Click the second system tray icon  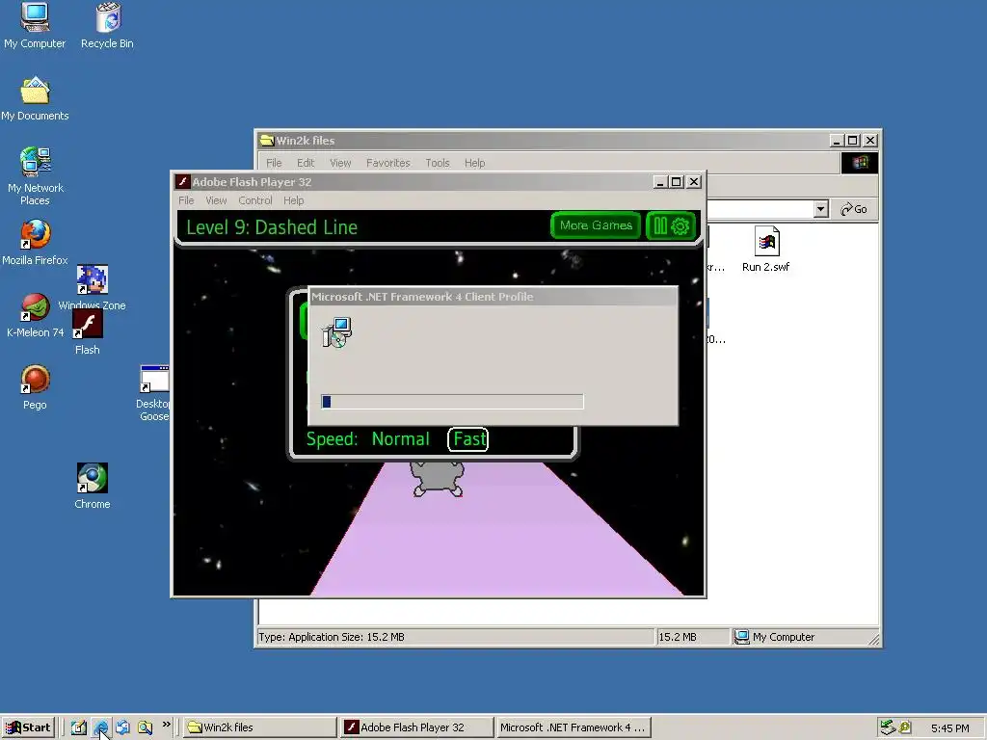coord(904,727)
